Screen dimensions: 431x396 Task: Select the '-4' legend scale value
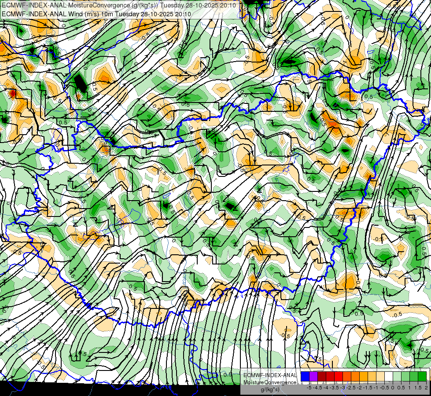click(x=326, y=388)
